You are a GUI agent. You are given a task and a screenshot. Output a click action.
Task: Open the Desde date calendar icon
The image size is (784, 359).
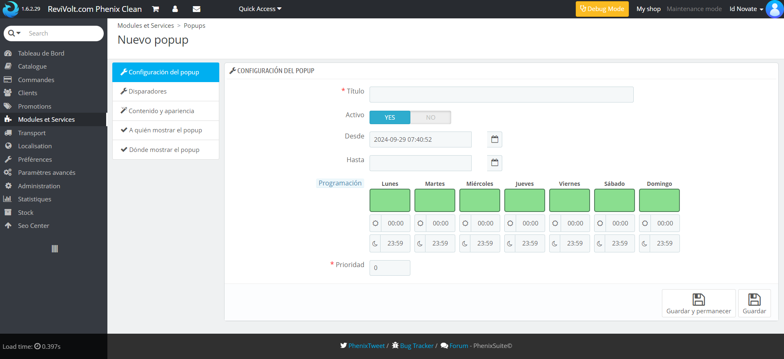494,139
